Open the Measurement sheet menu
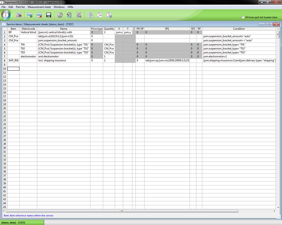 (x=39, y=7)
